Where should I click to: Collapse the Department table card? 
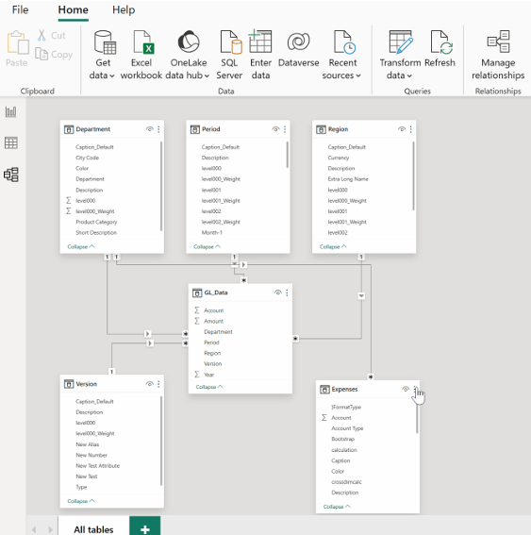[x=81, y=246]
